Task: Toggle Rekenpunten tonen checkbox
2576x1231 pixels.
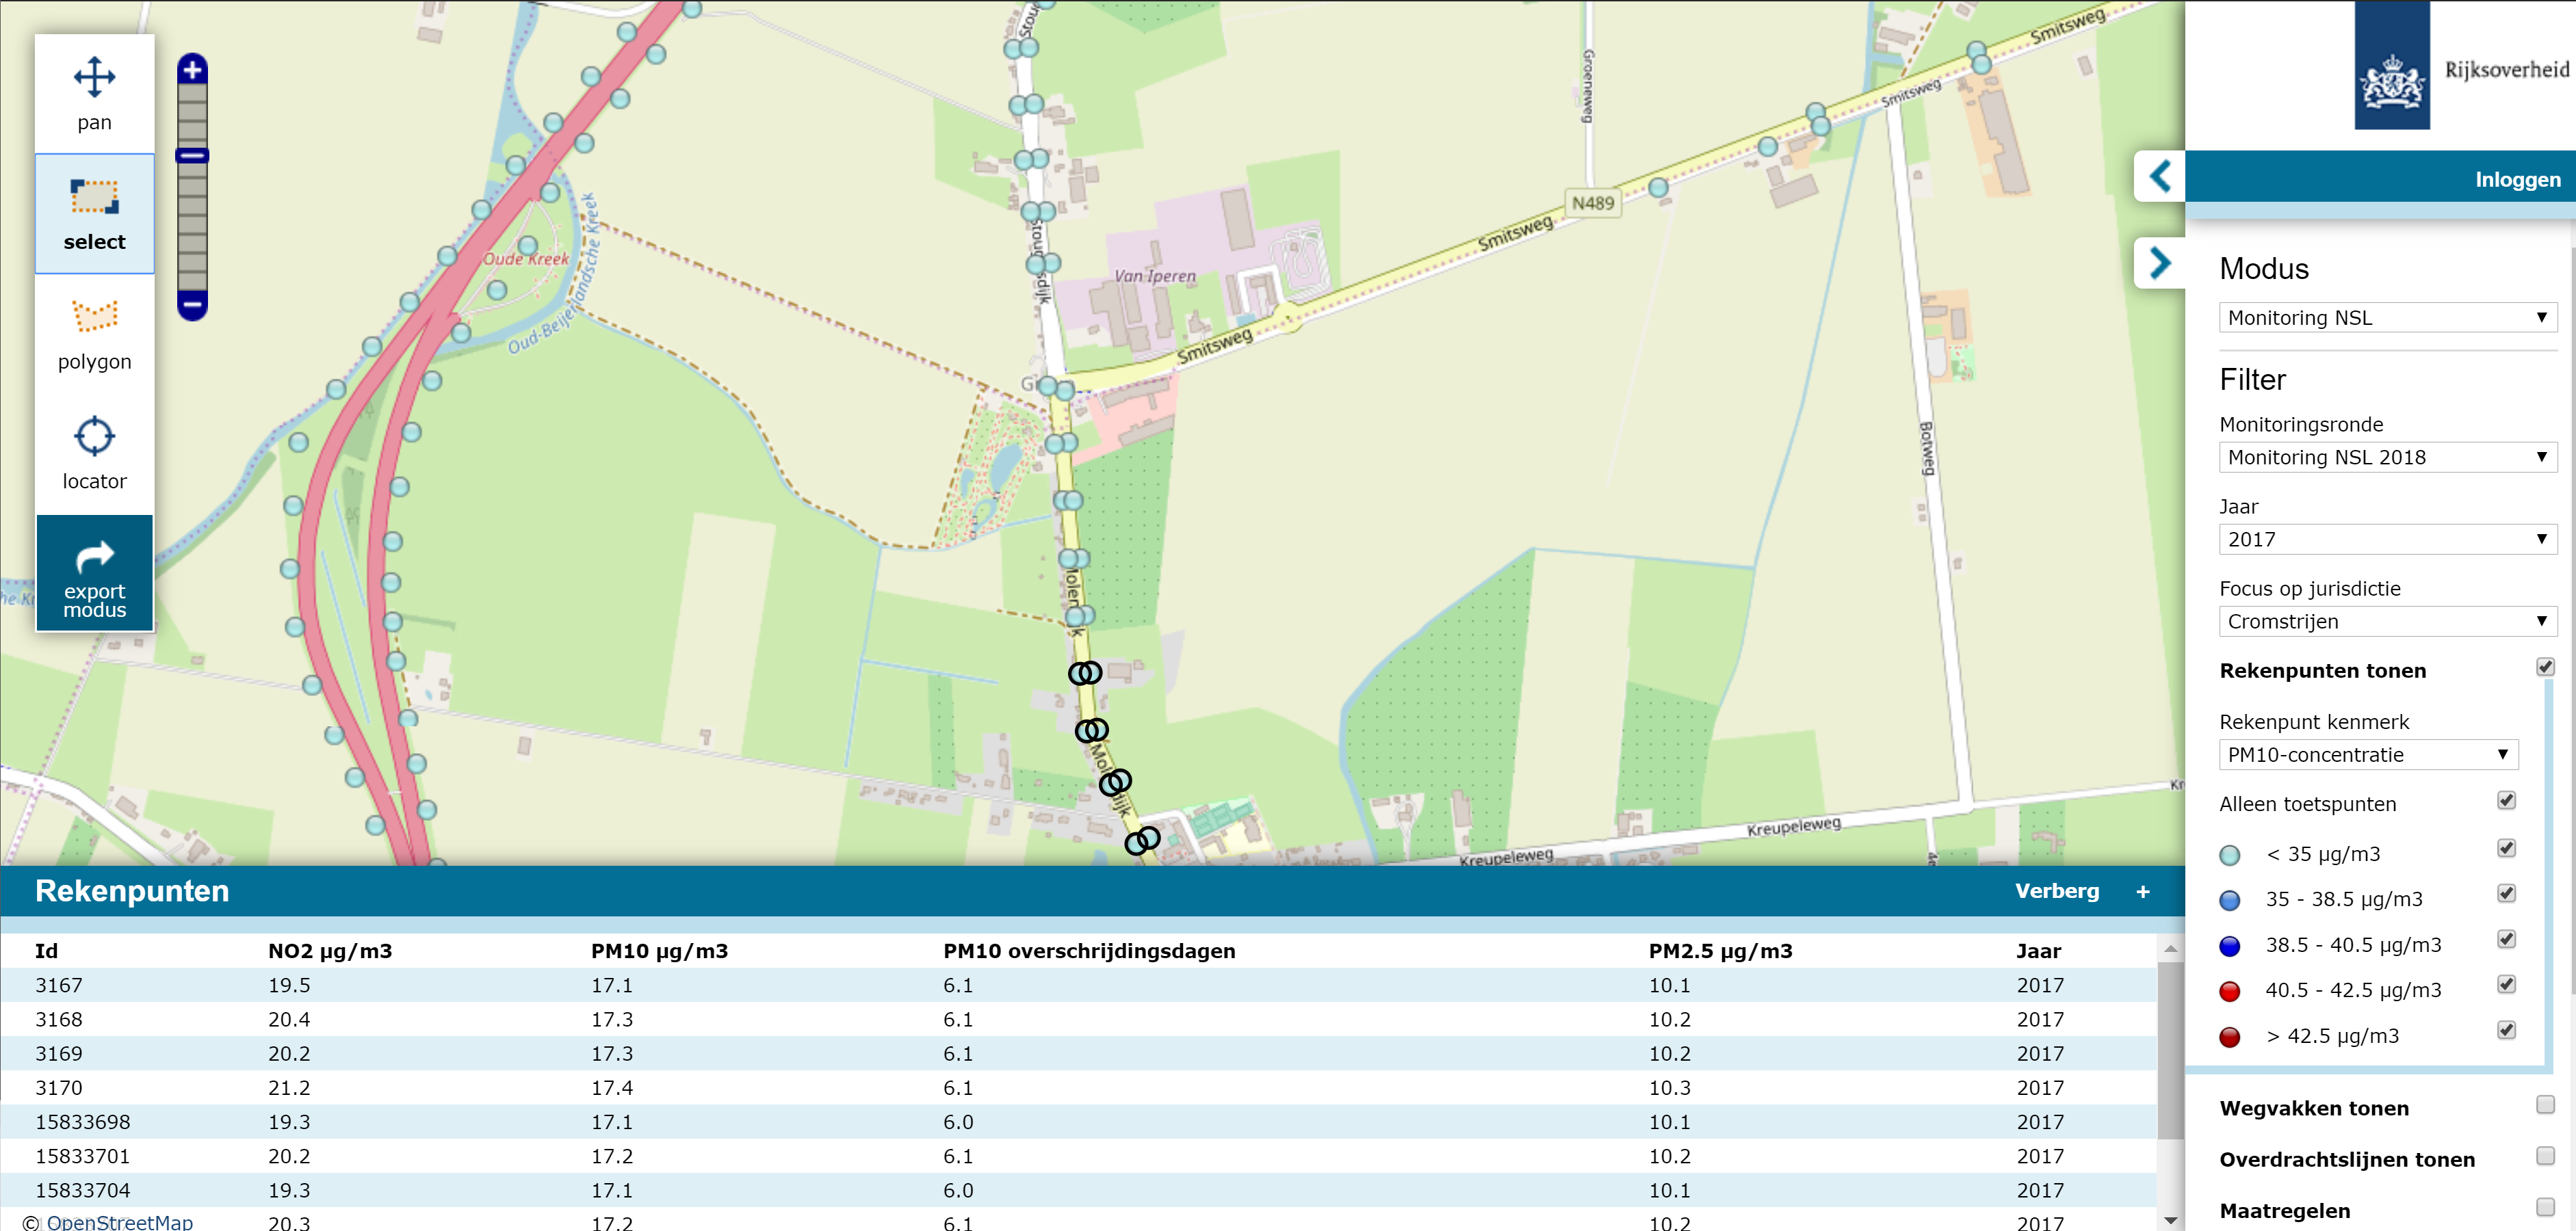Action: (x=2545, y=667)
